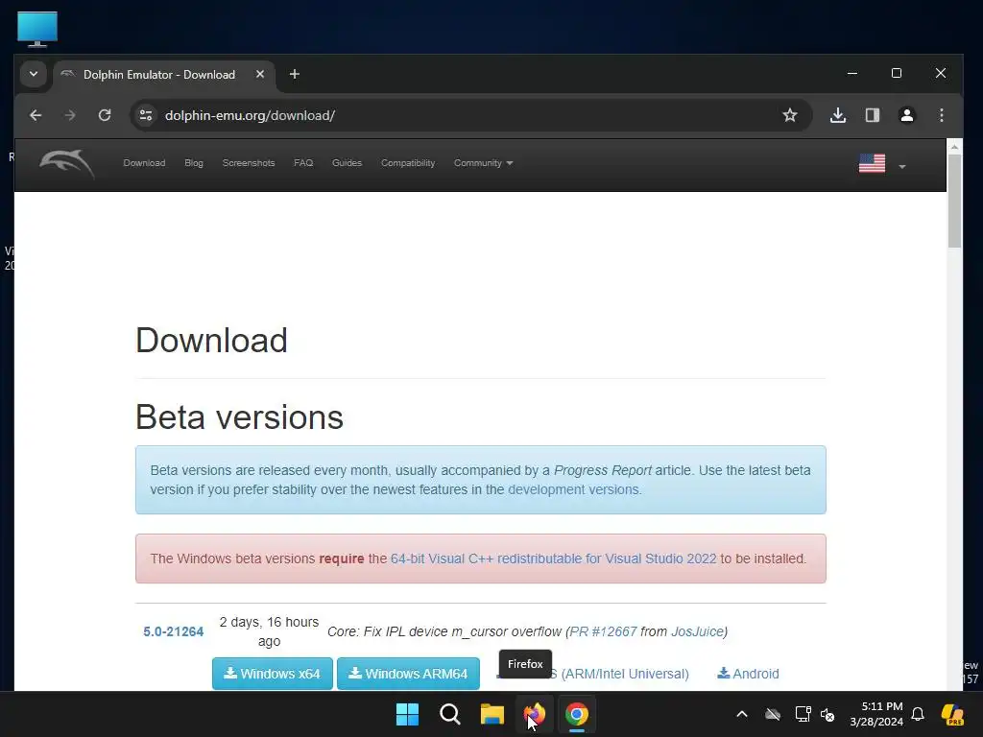Click scrollbar up arrow
This screenshot has width=983, height=737.
(954, 147)
